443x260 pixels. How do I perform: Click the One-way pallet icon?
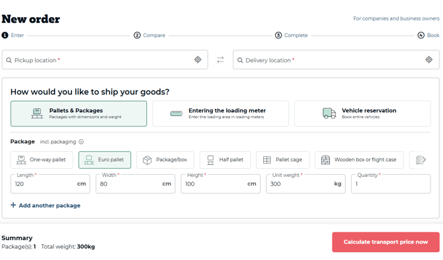21,160
